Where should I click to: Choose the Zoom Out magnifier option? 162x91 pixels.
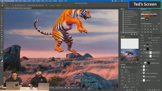point(13,5)
